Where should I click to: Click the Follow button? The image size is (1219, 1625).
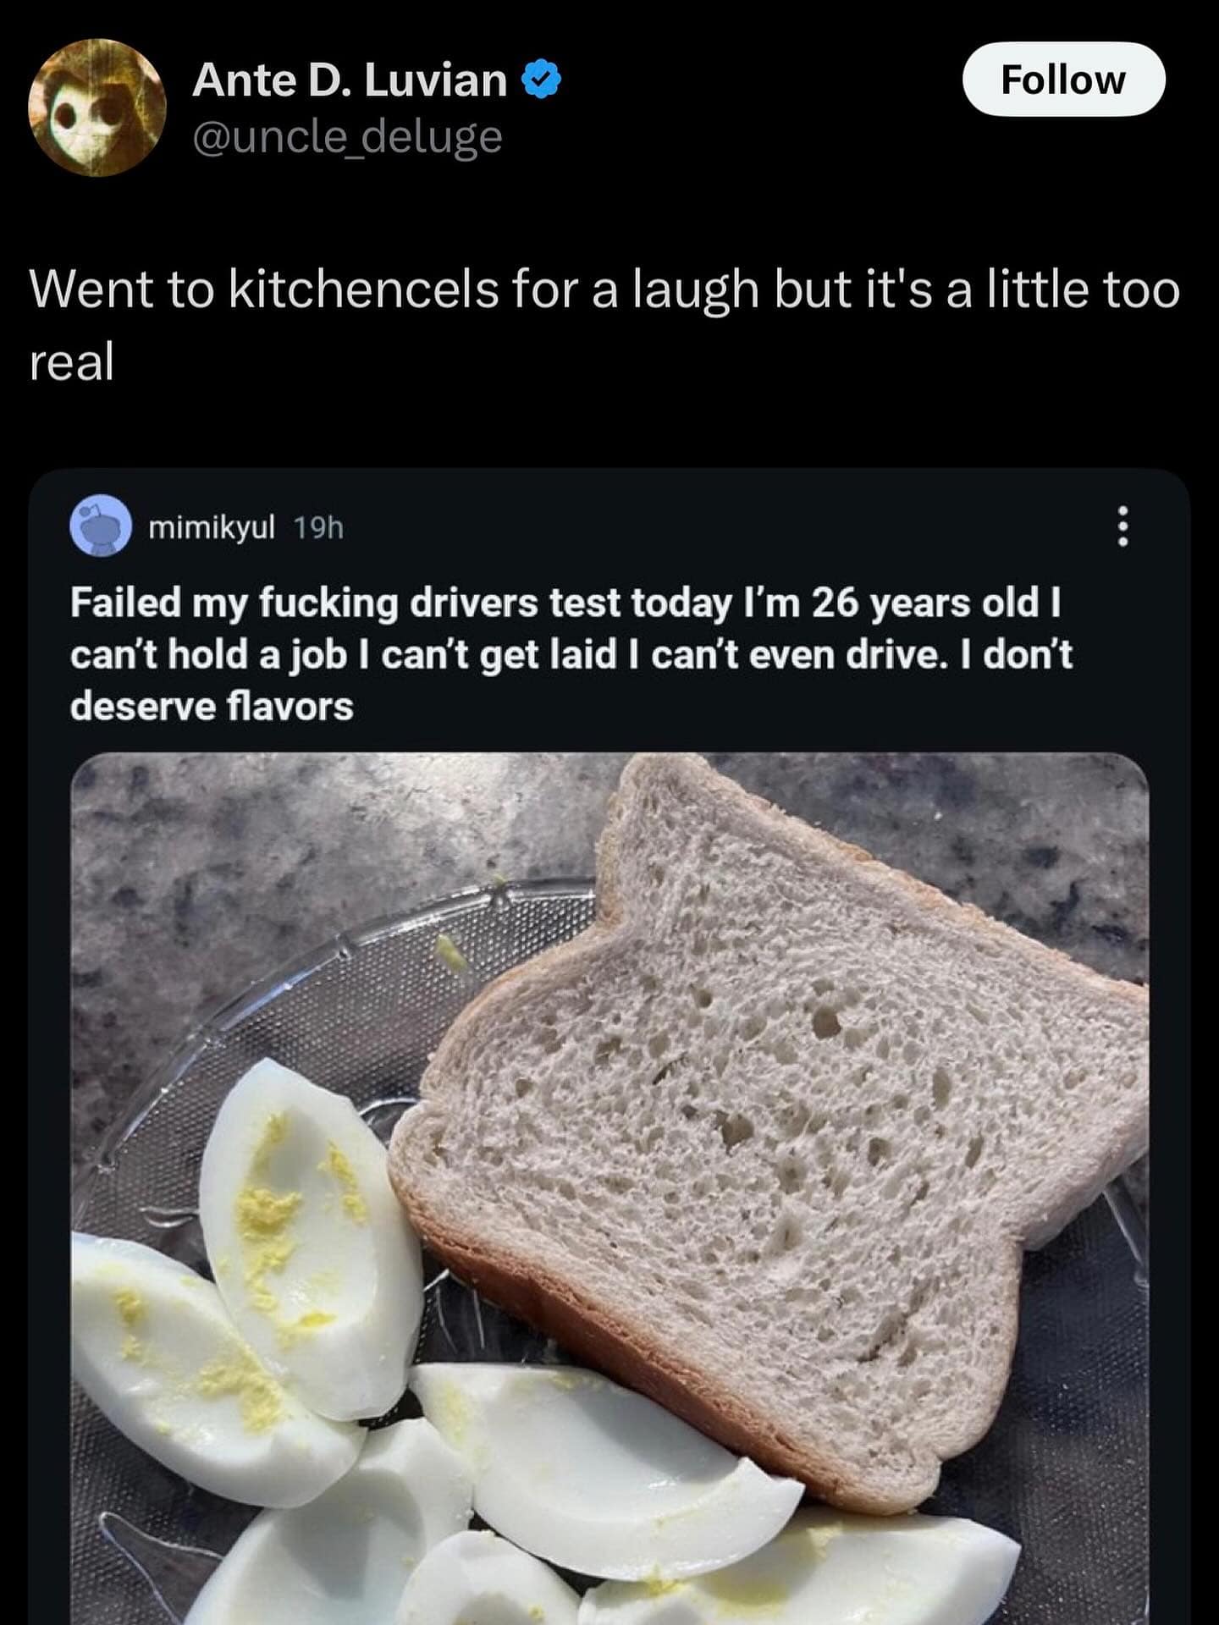pyautogui.click(x=1064, y=80)
